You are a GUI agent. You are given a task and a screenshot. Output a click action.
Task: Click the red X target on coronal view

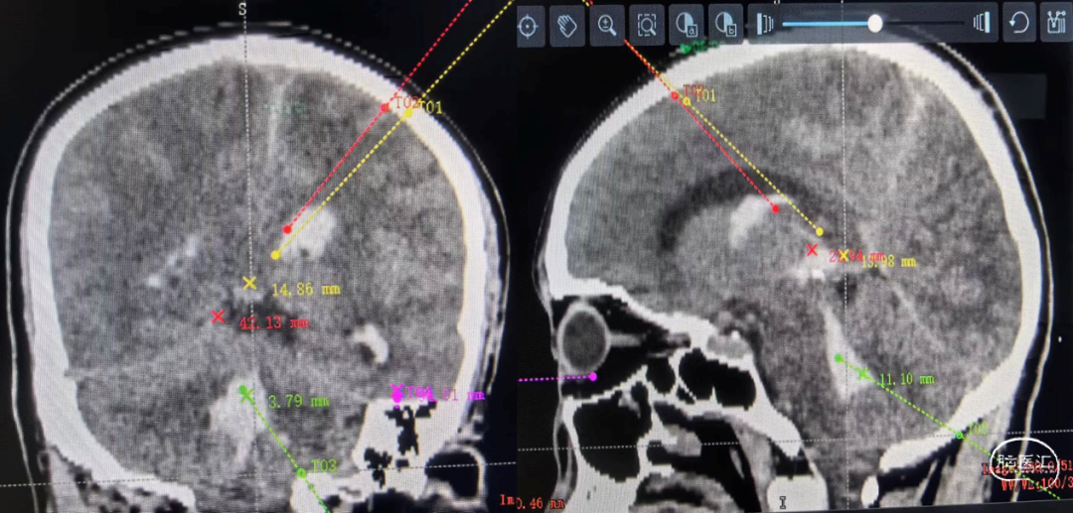tap(218, 317)
